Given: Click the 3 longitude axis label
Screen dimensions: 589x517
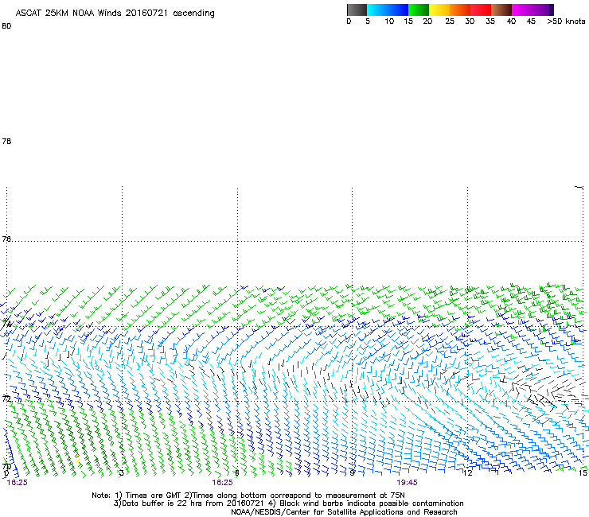Looking at the screenshot, I should click(x=121, y=473).
